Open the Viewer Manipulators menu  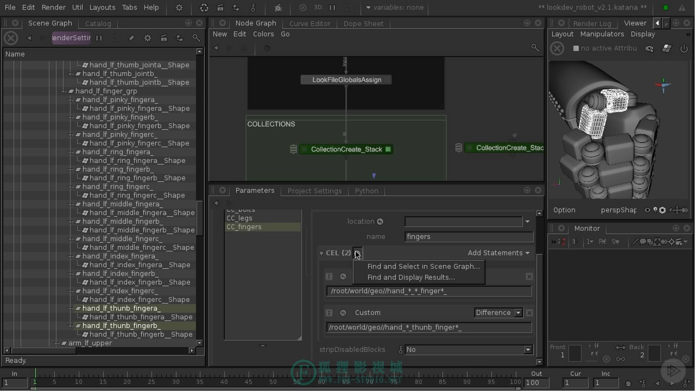[602, 34]
